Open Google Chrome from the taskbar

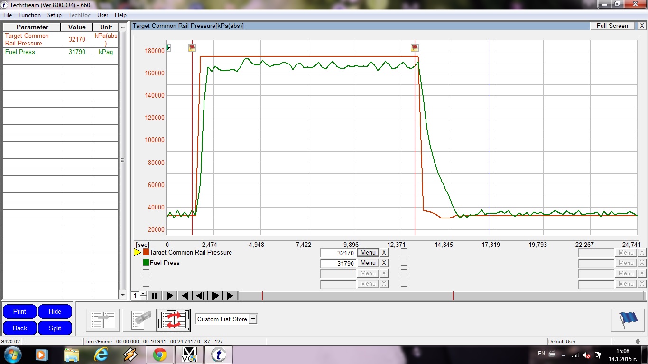point(159,355)
